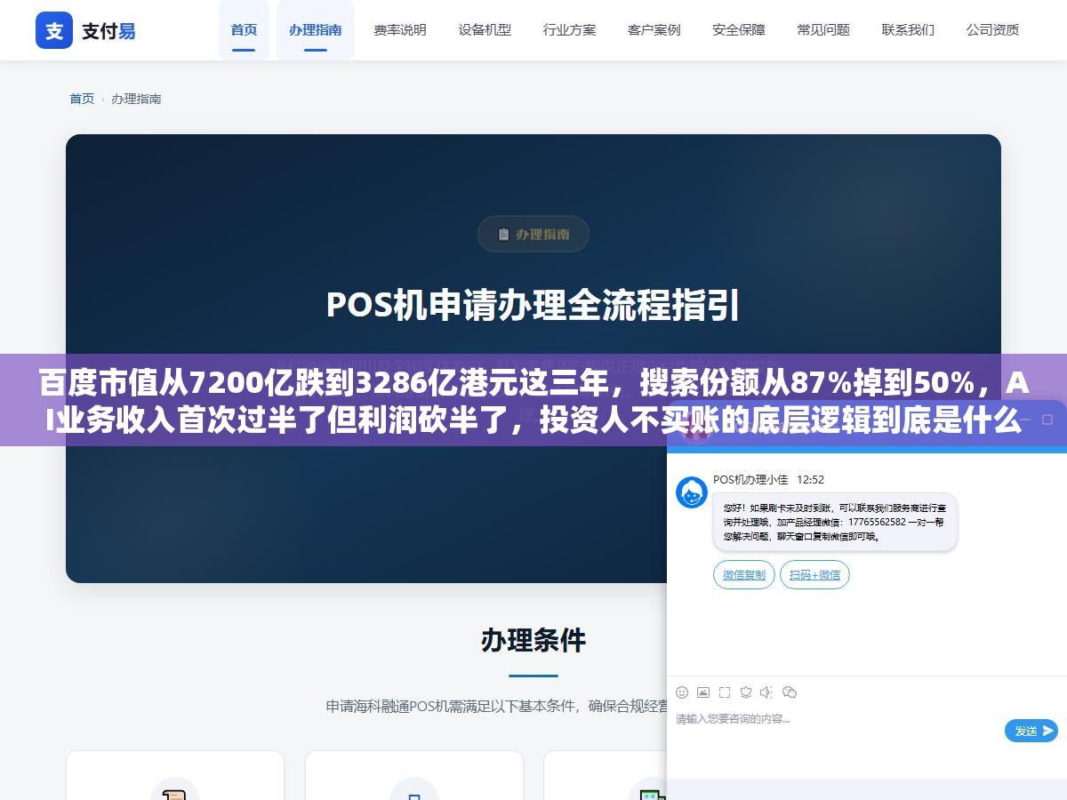Focus the chat message input field
Viewport: 1067px width, 800px height.
[836, 731]
